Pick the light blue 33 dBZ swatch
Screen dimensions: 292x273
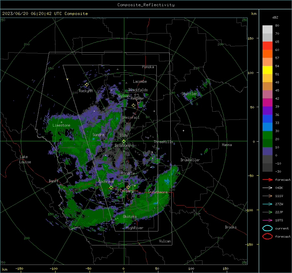click(x=267, y=127)
